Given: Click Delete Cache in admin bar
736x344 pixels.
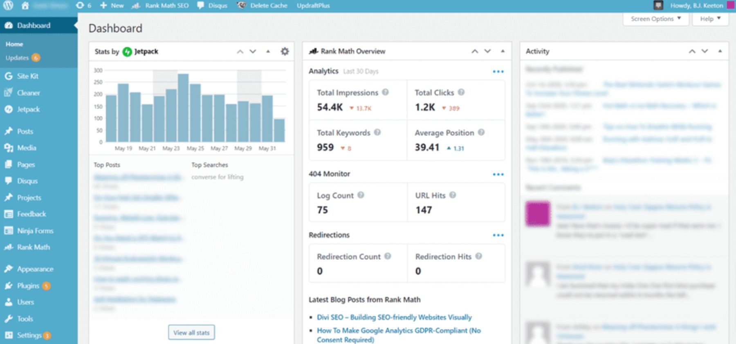Looking at the screenshot, I should pos(262,5).
